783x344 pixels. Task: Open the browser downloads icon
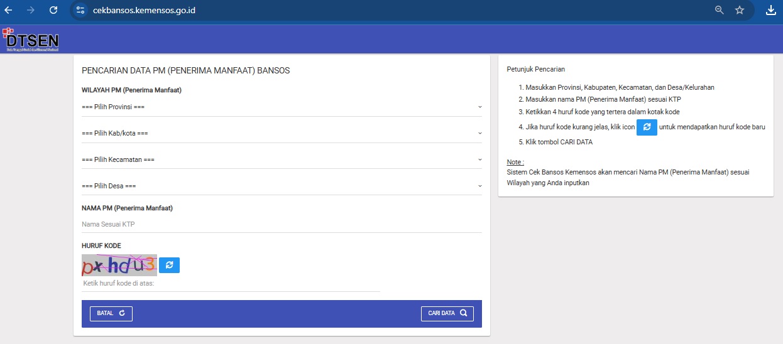[x=770, y=10]
